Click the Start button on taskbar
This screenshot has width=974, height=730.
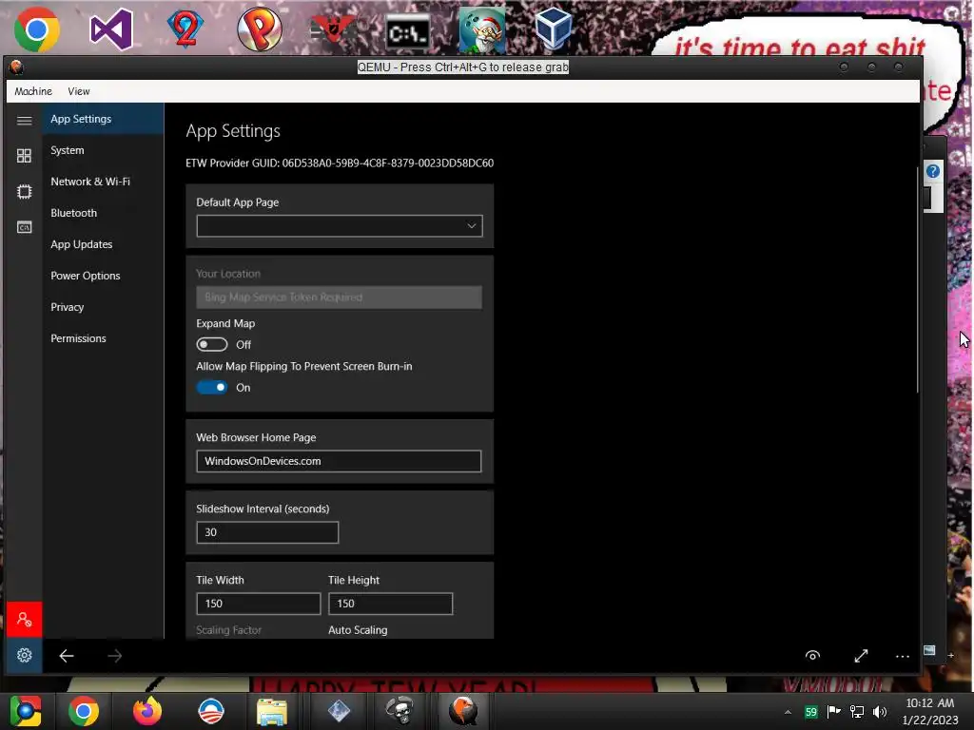26,711
